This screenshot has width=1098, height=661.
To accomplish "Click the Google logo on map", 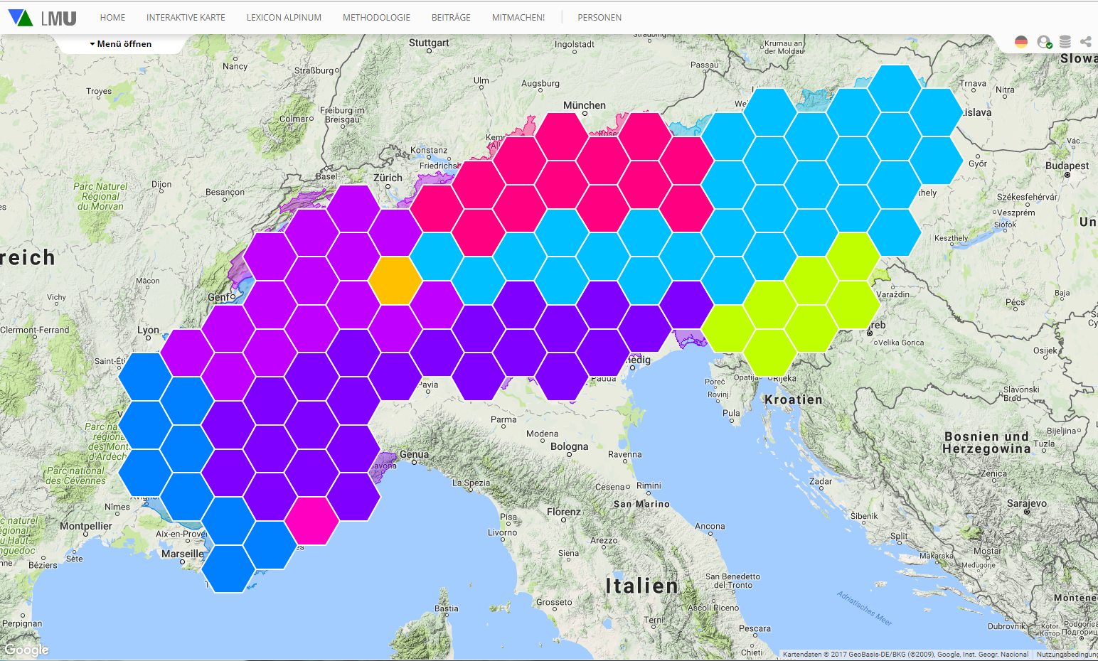I will point(26,650).
